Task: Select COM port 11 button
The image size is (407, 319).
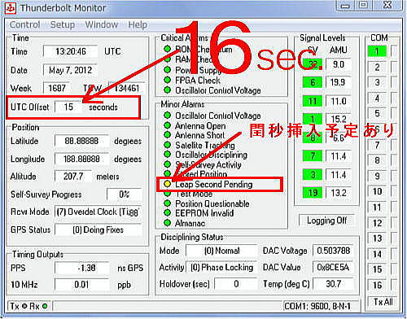Action: pyautogui.click(x=377, y=208)
